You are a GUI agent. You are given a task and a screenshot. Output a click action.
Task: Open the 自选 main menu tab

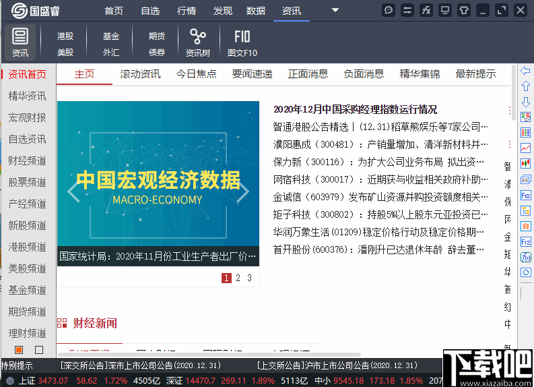(150, 11)
